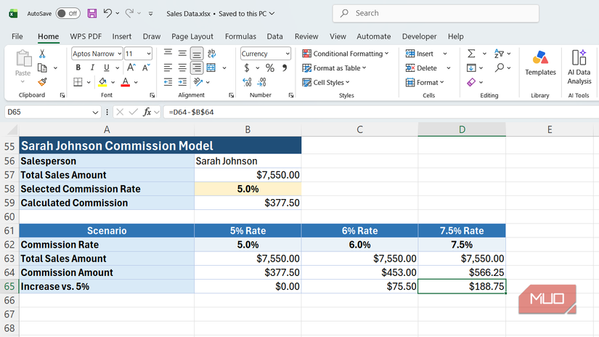The height and width of the screenshot is (337, 599).
Task: Click the Decrease Indent icon
Action: pos(168,82)
